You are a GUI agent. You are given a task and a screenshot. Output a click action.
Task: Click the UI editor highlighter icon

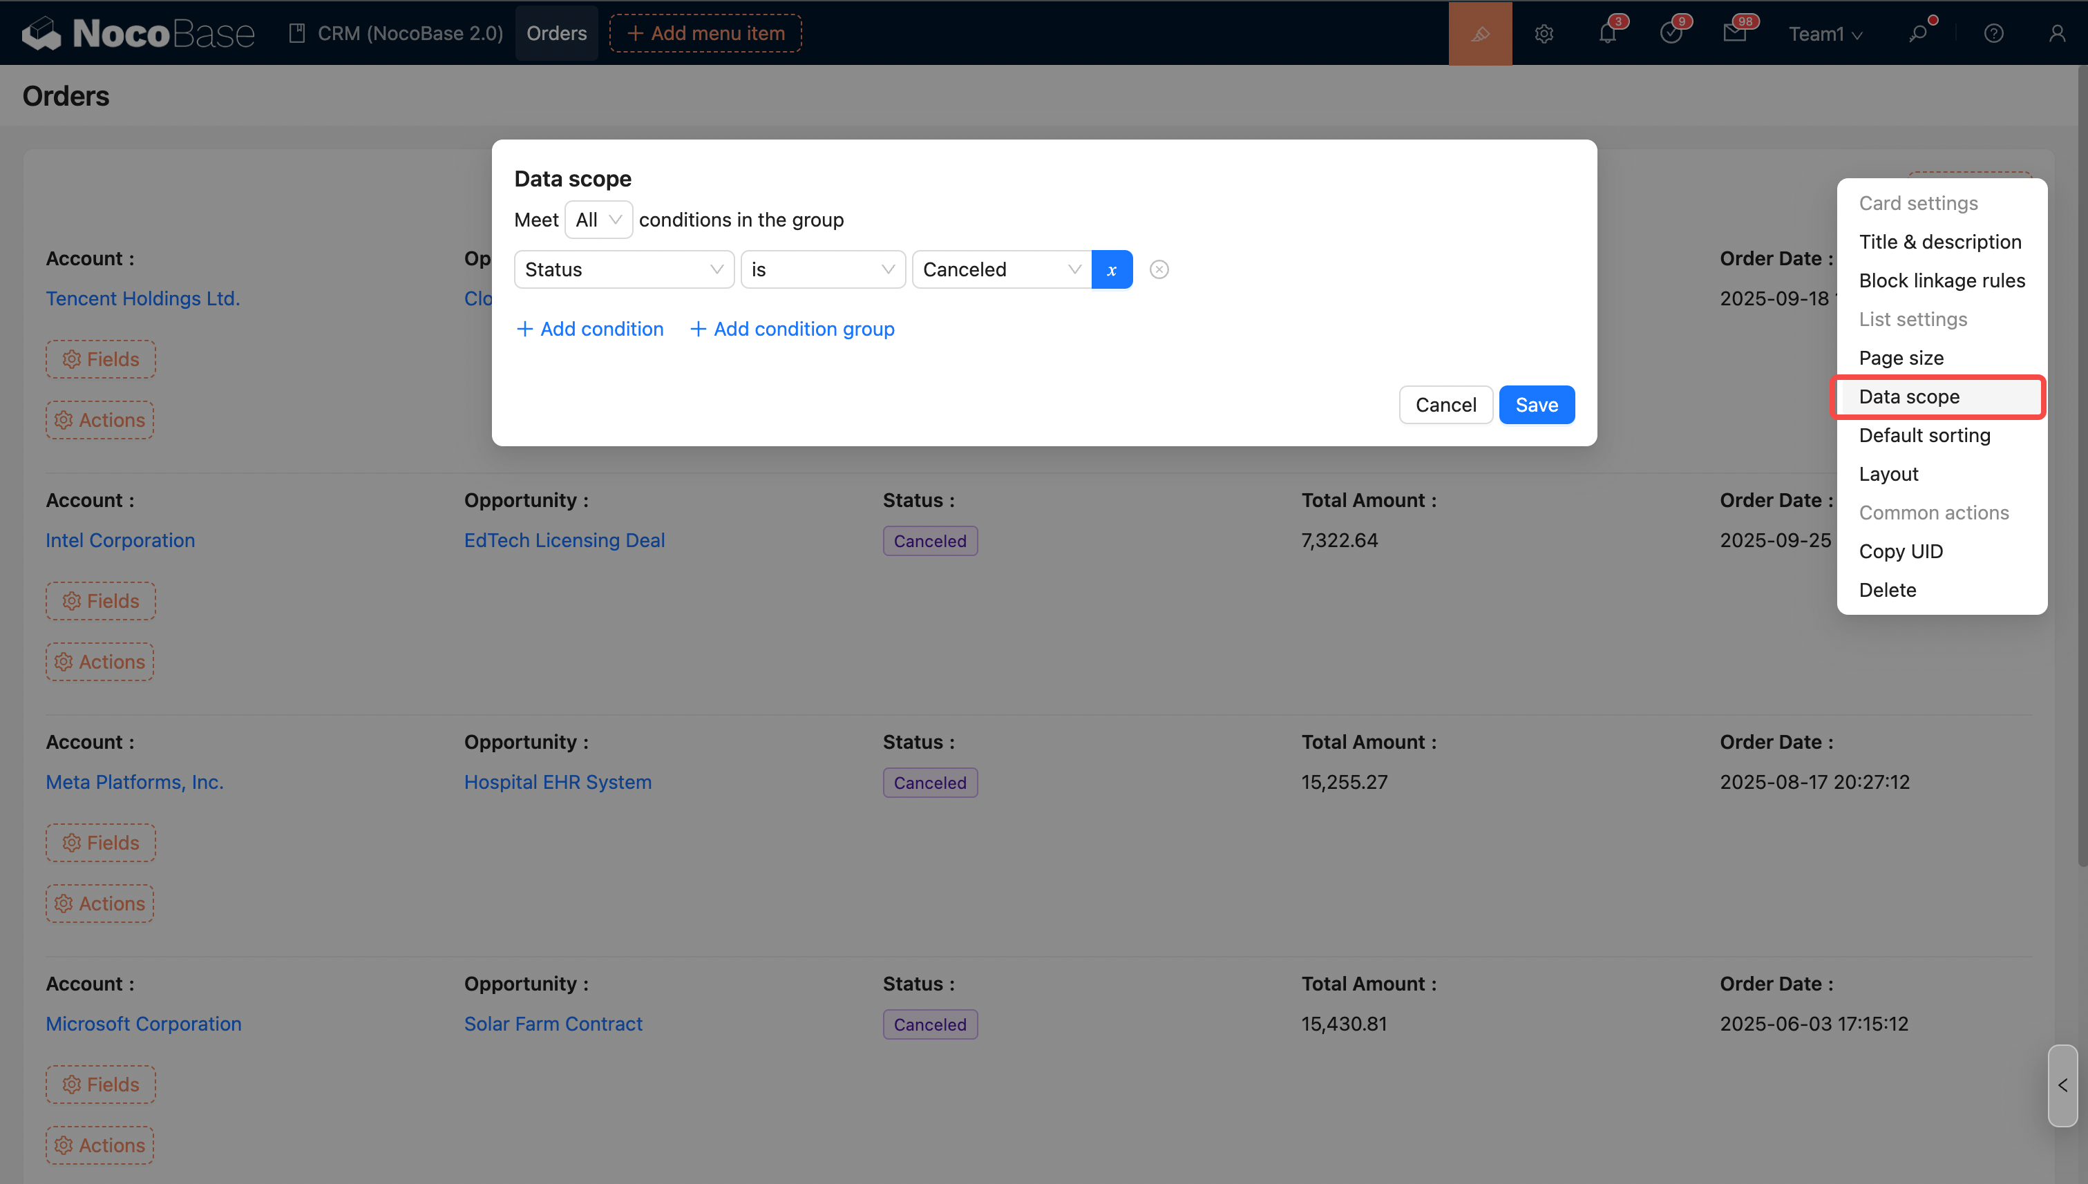[x=1479, y=33]
